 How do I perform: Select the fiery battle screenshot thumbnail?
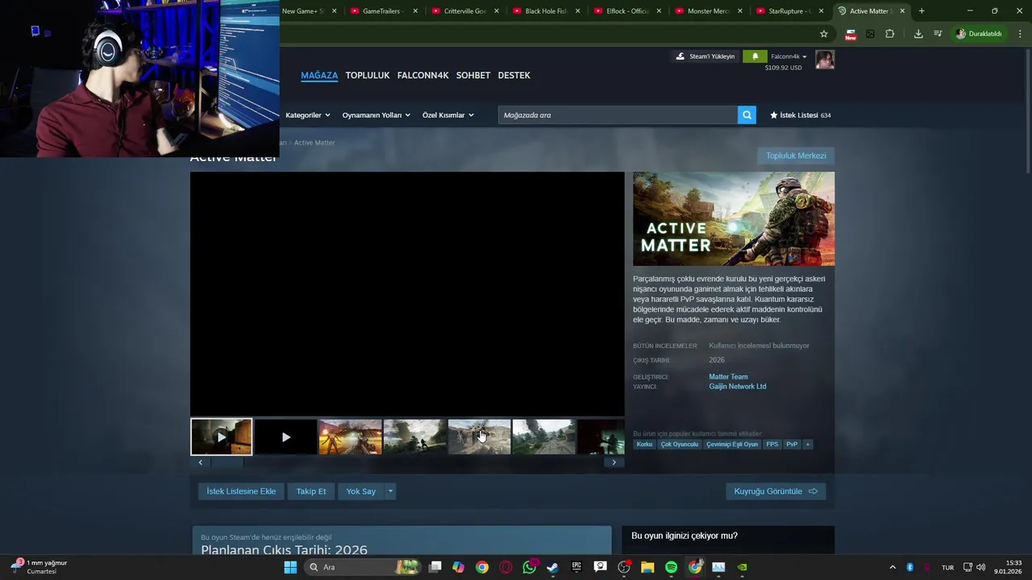tap(350, 437)
